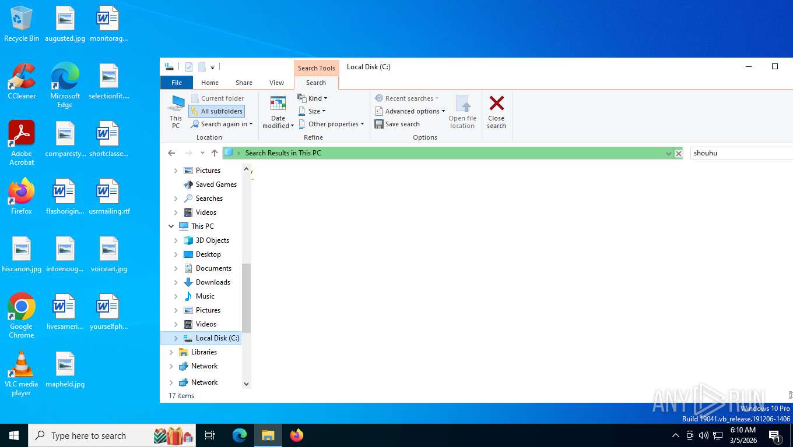This screenshot has width=793, height=447.
Task: Select the CCleaner desktop shortcut
Action: [x=22, y=81]
